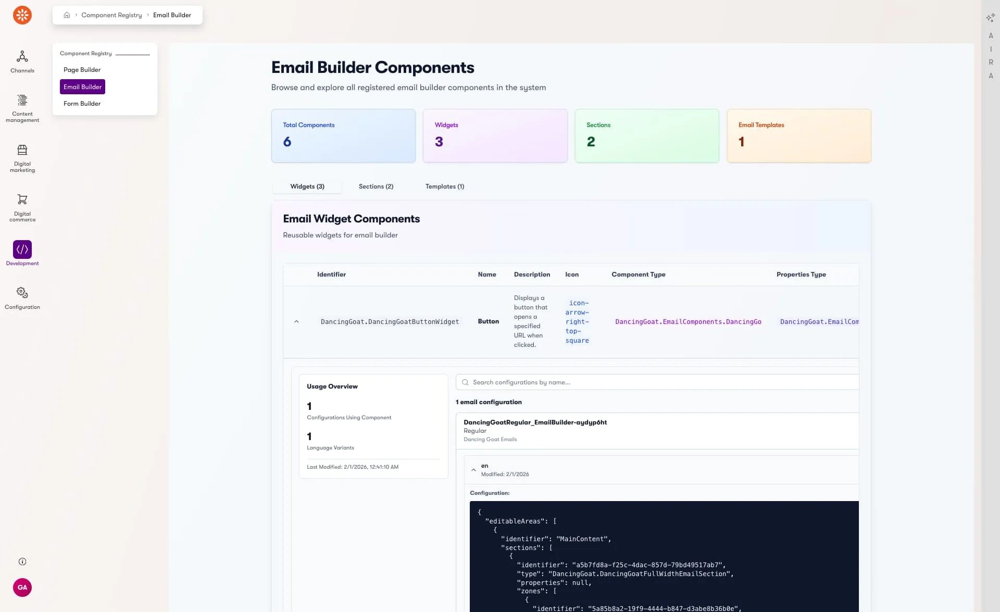The height and width of the screenshot is (612, 1000).
Task: Open the AIRA assistant sparkle icon
Action: pos(990,18)
